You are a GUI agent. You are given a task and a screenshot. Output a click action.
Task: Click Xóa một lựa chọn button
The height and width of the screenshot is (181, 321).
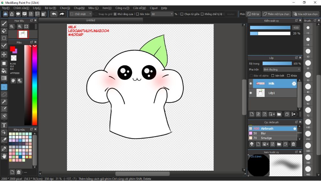click(306, 14)
